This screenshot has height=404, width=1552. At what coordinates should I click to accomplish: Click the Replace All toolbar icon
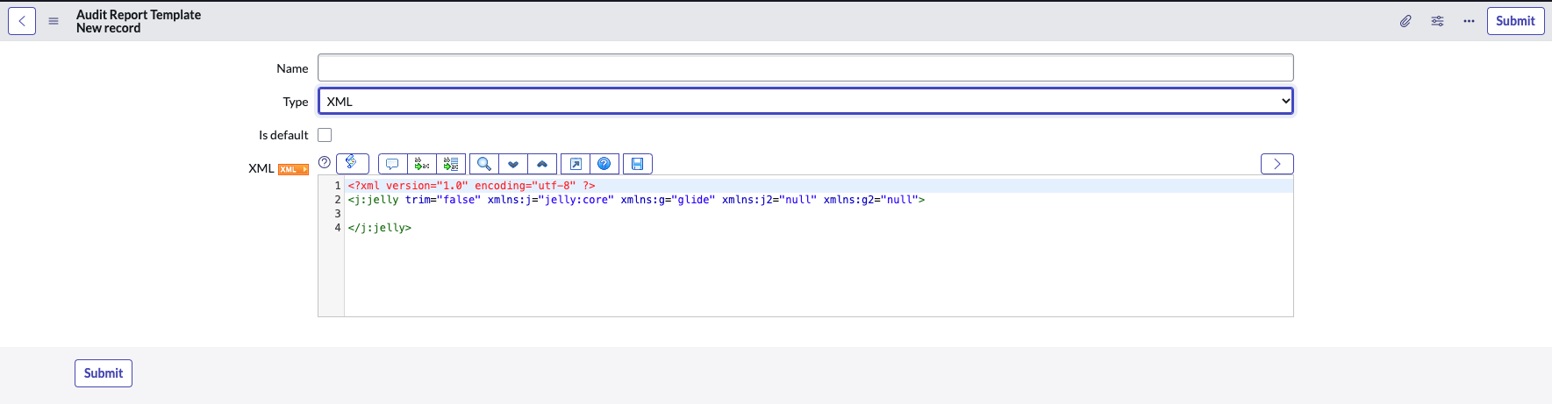click(x=451, y=164)
